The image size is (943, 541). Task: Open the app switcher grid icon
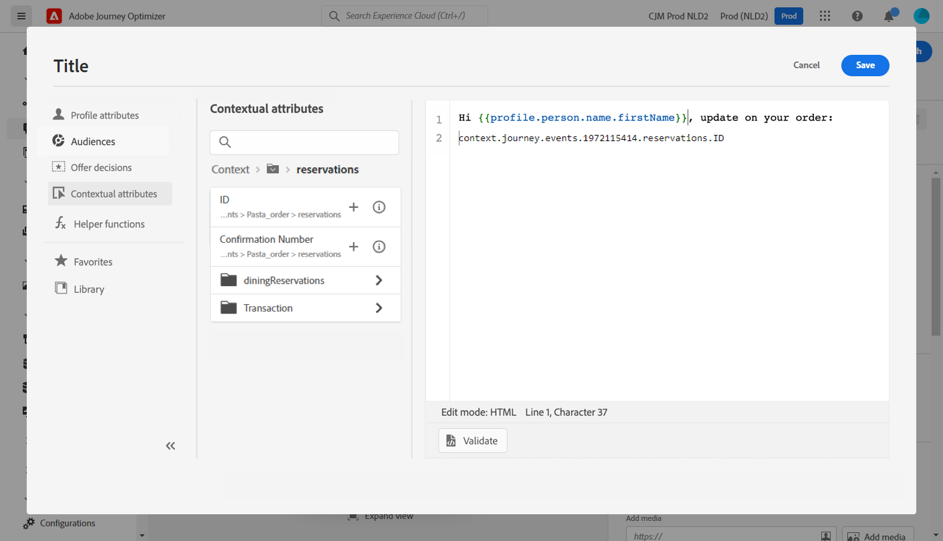click(825, 16)
